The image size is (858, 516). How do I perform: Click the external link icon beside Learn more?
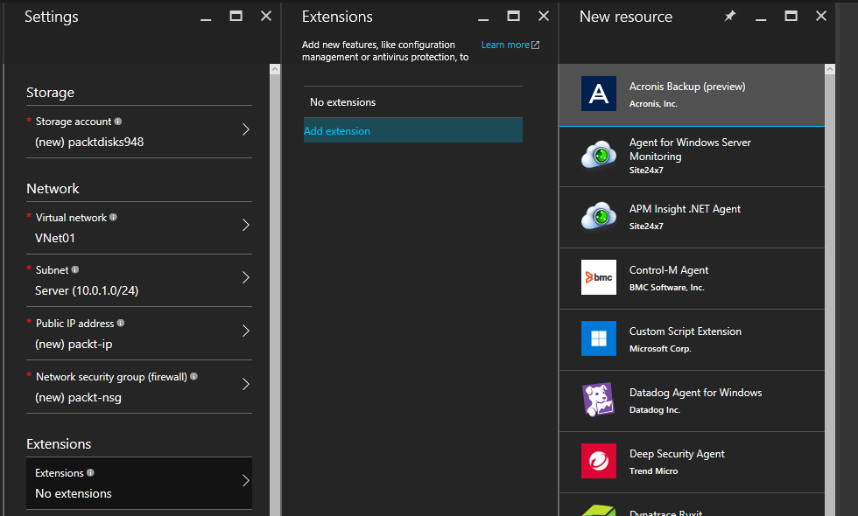pos(536,45)
